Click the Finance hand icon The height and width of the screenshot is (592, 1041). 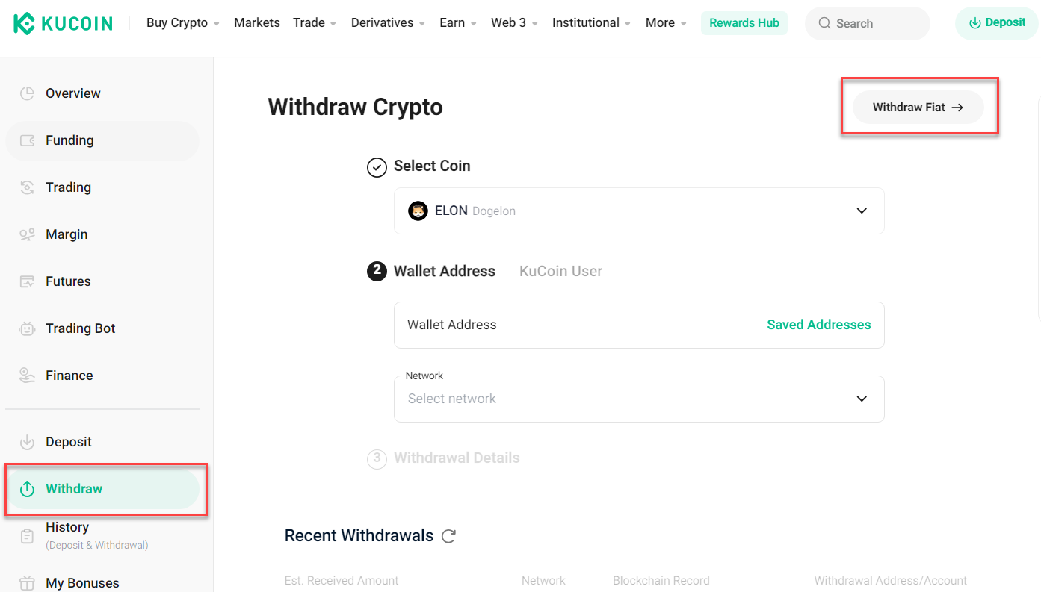tap(27, 376)
